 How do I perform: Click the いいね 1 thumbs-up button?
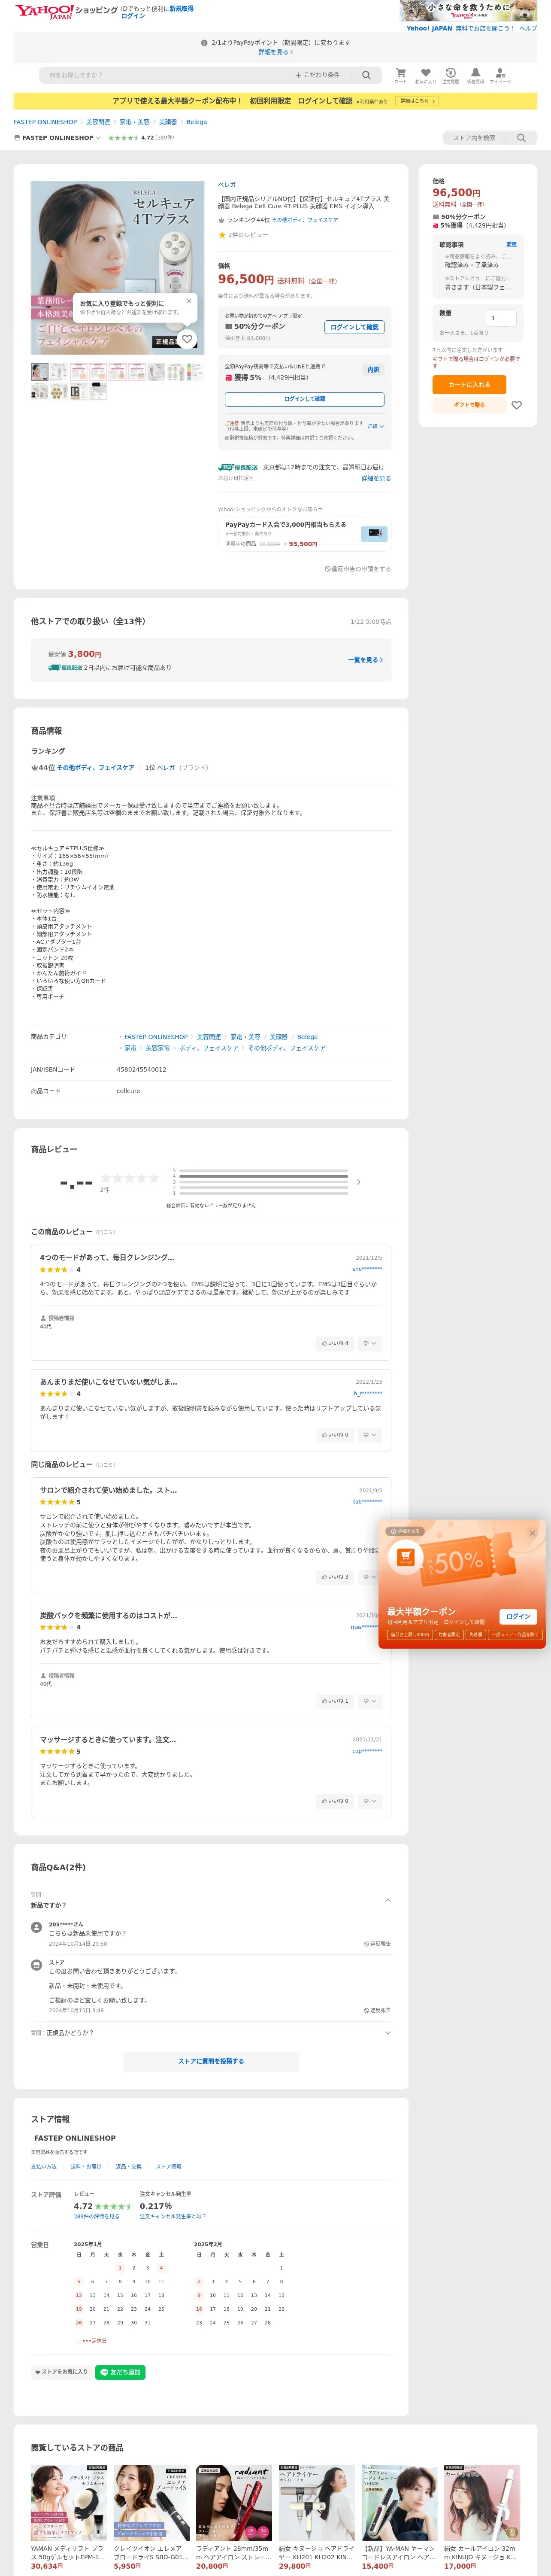pyautogui.click(x=335, y=1700)
